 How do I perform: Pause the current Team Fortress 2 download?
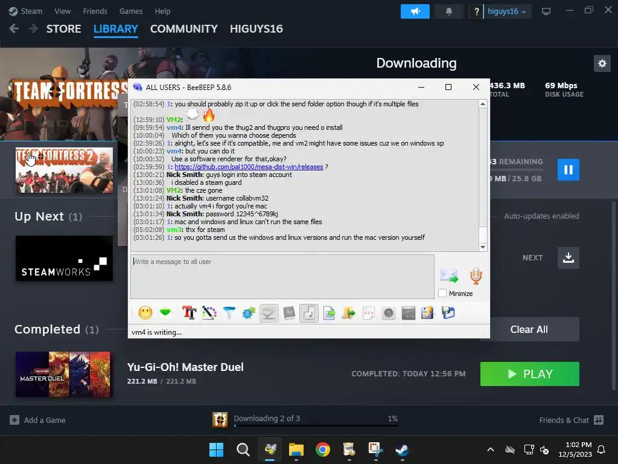568,170
